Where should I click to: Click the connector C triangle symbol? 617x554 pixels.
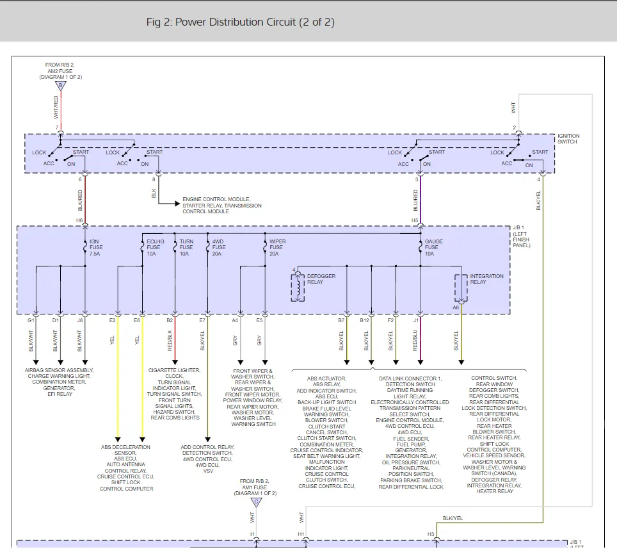point(256,502)
